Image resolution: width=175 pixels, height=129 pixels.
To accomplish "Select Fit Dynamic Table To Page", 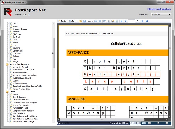I will click(23, 122).
